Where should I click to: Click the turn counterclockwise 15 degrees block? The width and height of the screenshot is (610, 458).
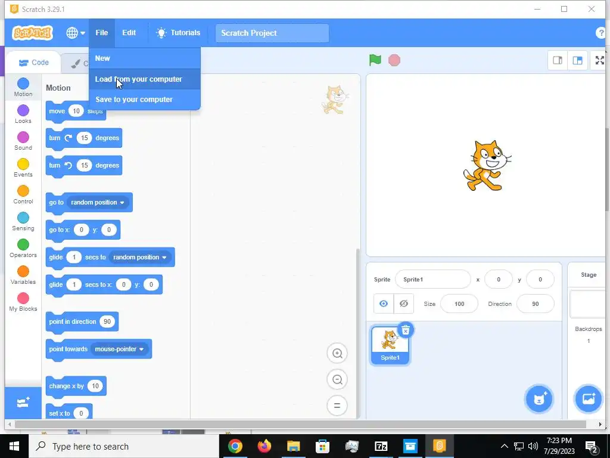(x=84, y=166)
